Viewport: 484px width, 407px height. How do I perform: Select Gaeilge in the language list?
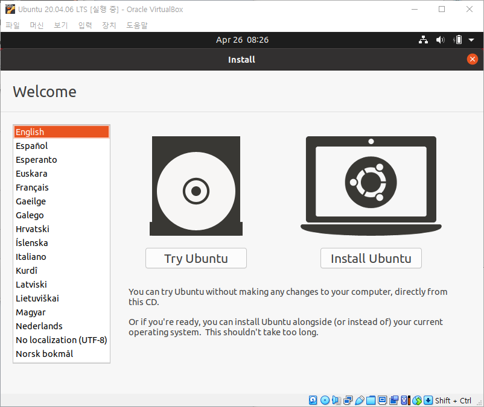62,201
